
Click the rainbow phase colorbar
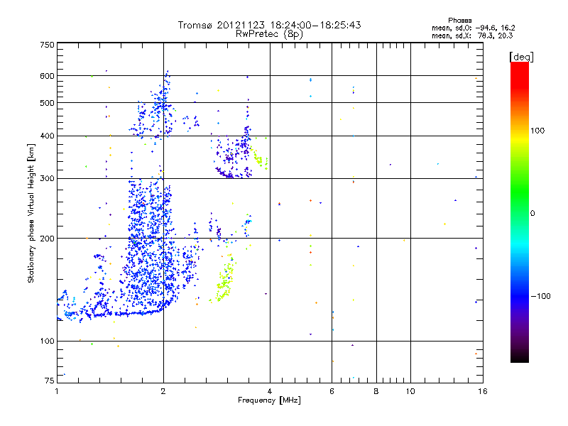pyautogui.click(x=520, y=212)
